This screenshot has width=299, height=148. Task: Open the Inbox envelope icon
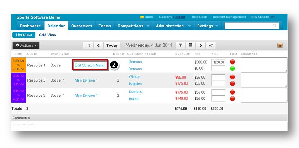click(142, 17)
